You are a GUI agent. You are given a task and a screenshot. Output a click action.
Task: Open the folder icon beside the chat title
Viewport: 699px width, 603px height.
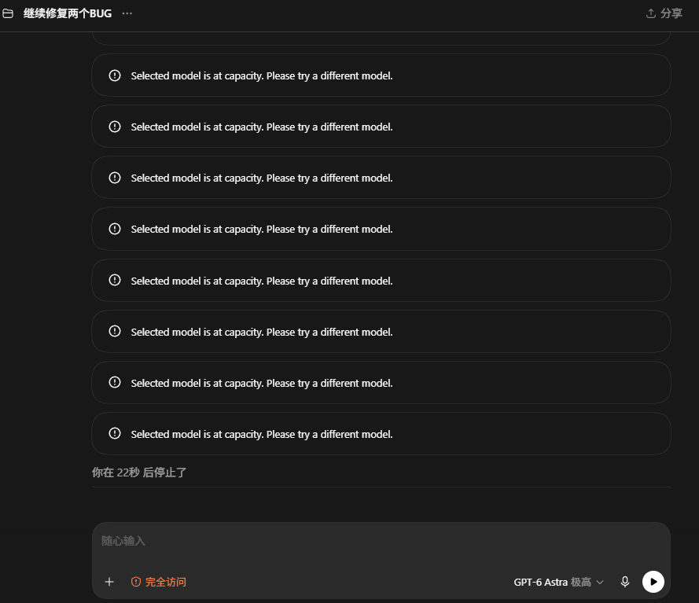(x=8, y=14)
